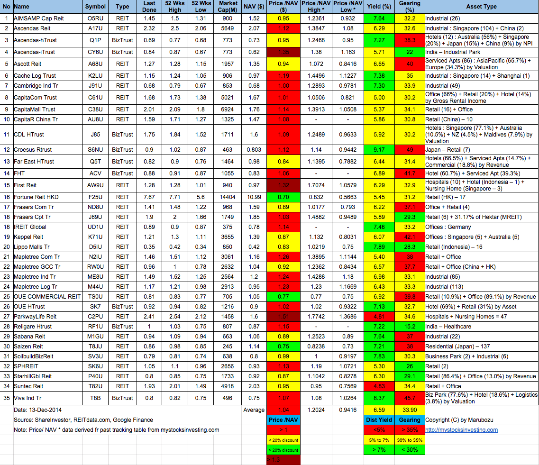This screenshot has height=465, width=539.
Task: Click symbol cell 'Q1P'
Action: click(95, 40)
